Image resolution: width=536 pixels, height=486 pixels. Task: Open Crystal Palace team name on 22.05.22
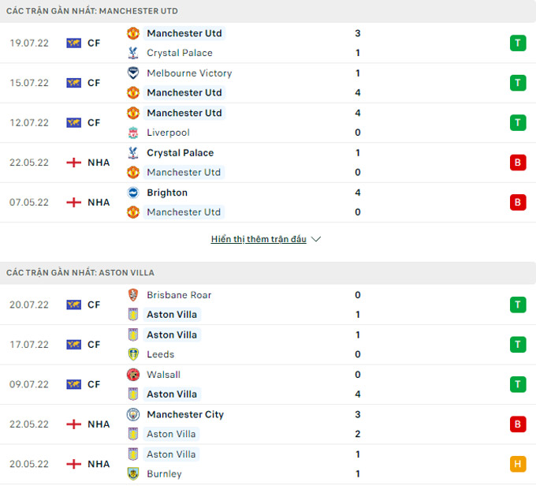181,153
